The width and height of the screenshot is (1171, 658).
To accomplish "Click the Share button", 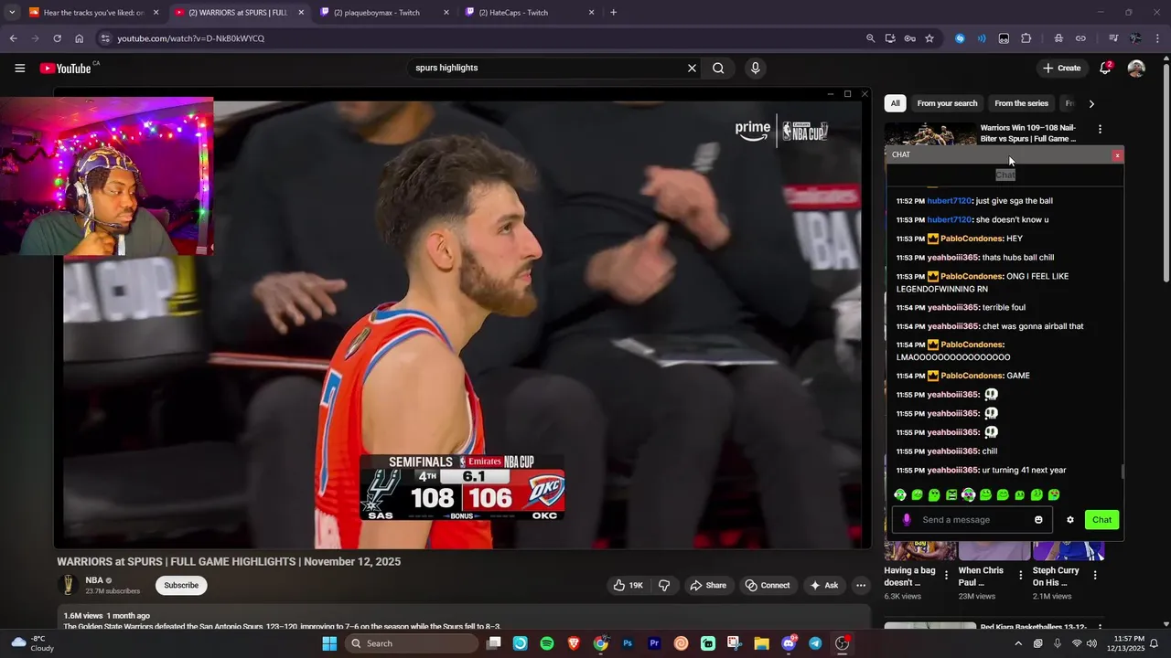I will click(x=708, y=585).
